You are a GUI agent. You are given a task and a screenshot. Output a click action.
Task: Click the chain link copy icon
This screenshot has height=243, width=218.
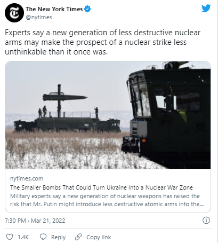(78, 237)
